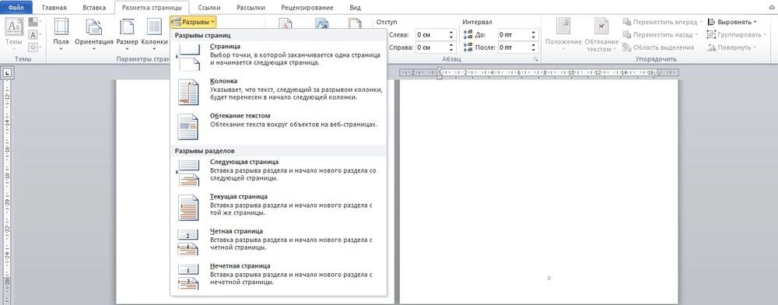Expand the Выровнять dropdown
The height and width of the screenshot is (305, 778).
click(x=732, y=23)
